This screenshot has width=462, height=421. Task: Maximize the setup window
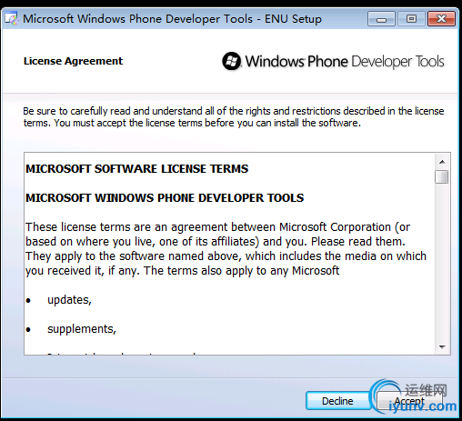tap(411, 19)
